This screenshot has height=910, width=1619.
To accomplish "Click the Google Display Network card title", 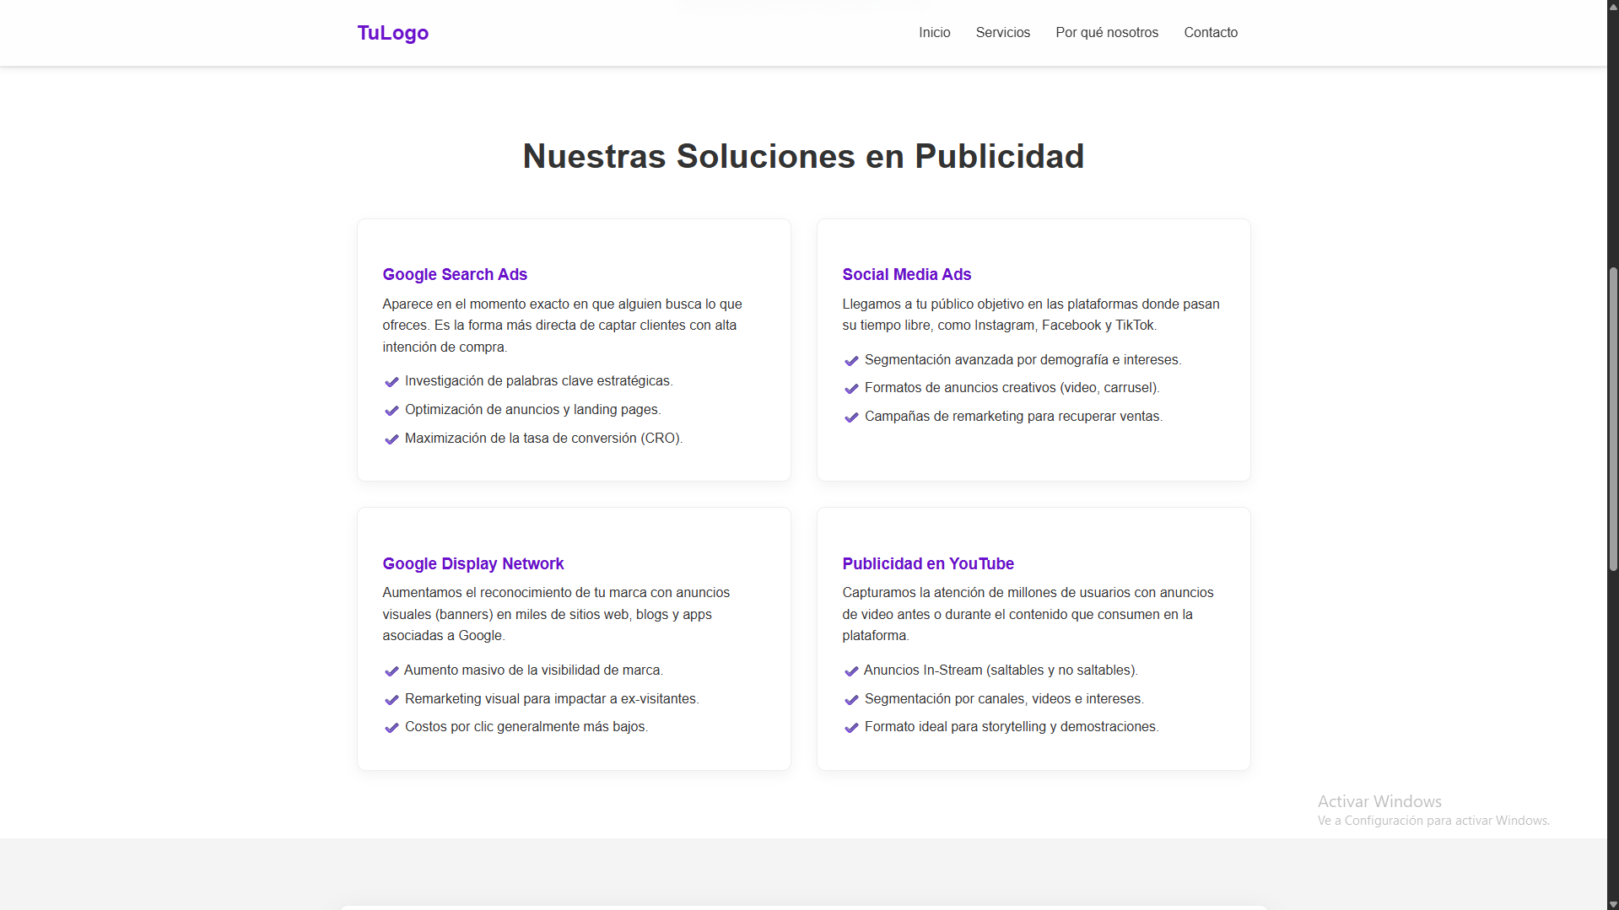I will [x=472, y=563].
